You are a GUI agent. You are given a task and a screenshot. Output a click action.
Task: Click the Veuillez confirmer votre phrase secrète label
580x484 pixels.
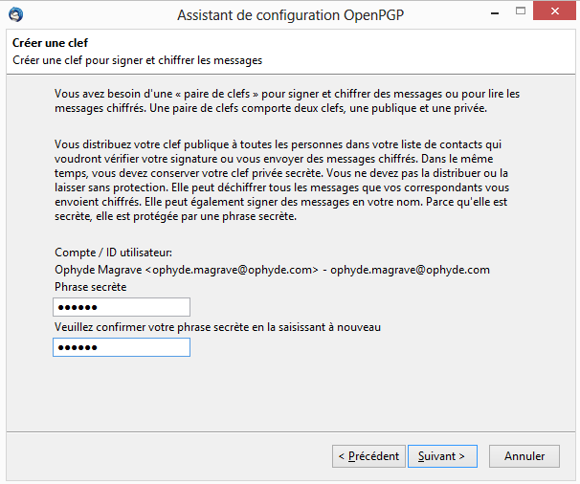(217, 327)
